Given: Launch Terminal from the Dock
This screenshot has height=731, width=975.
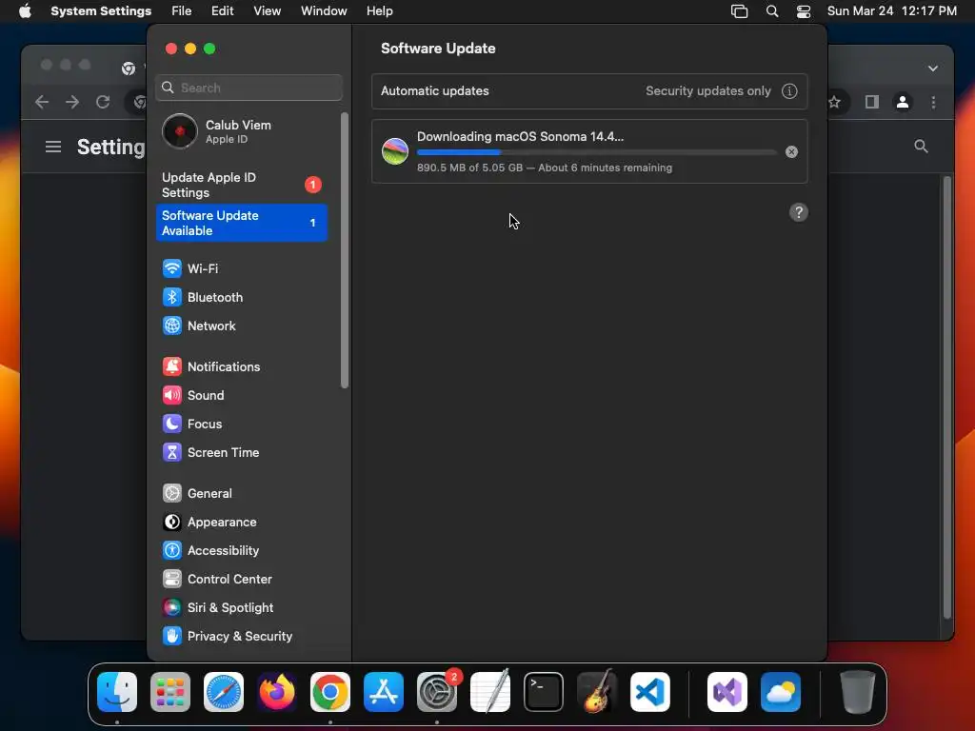Looking at the screenshot, I should [x=544, y=692].
